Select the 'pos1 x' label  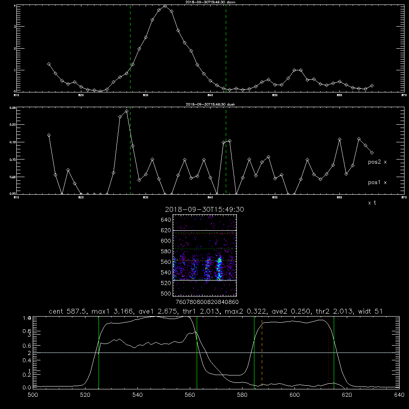tap(377, 182)
